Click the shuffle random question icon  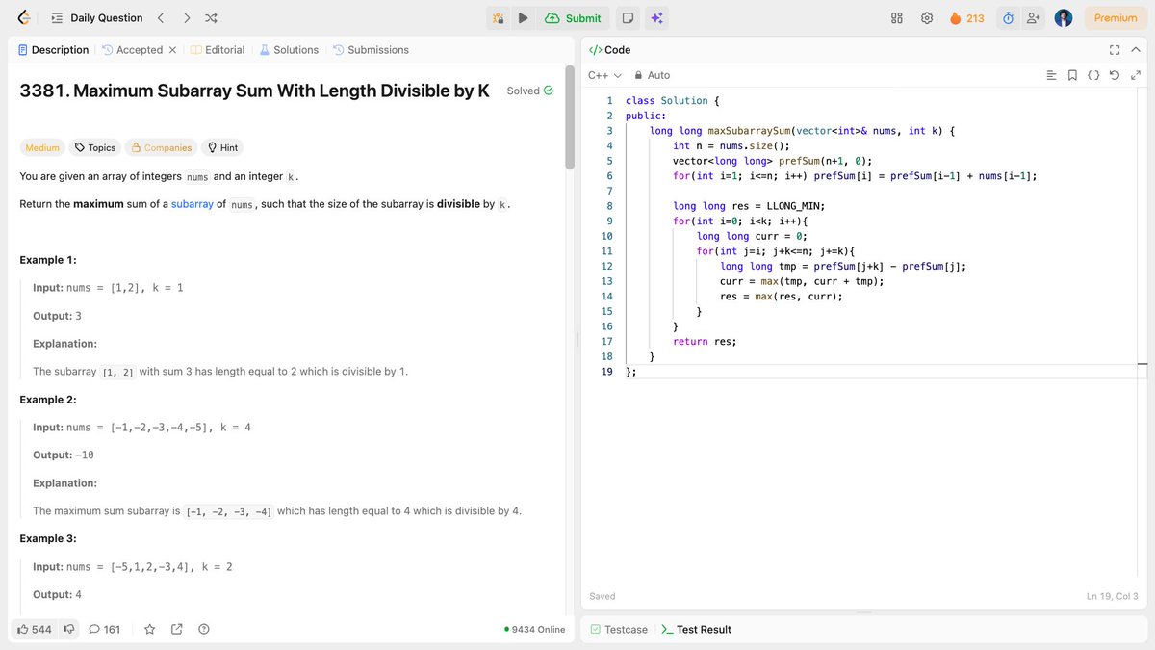pyautogui.click(x=210, y=17)
